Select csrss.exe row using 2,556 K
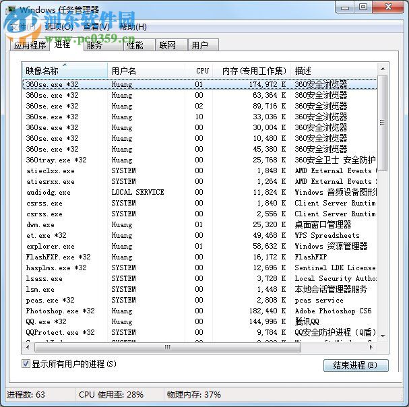 (x=199, y=214)
